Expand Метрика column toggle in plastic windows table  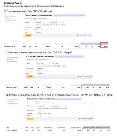click(x=80, y=45)
